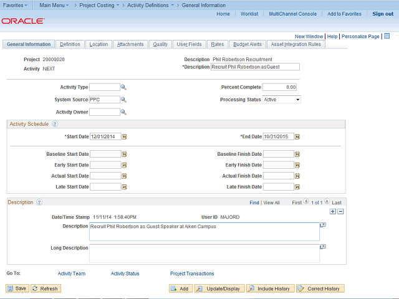Viewport: 399px width, 299px height.
Task: Delete description row with minus icon
Action: [340, 212]
